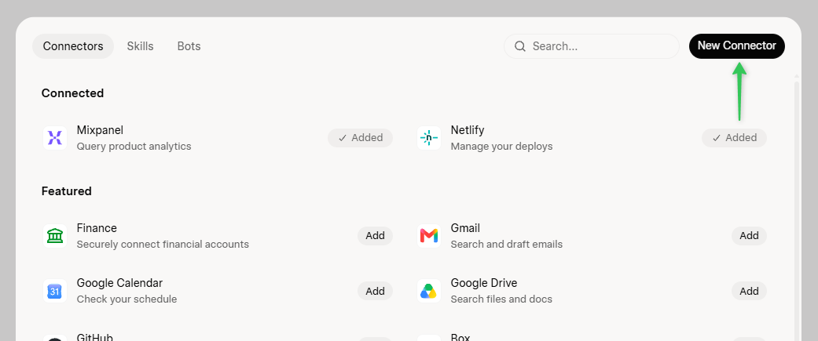
Task: Click 'Check your schedule' text
Action: coord(127,299)
